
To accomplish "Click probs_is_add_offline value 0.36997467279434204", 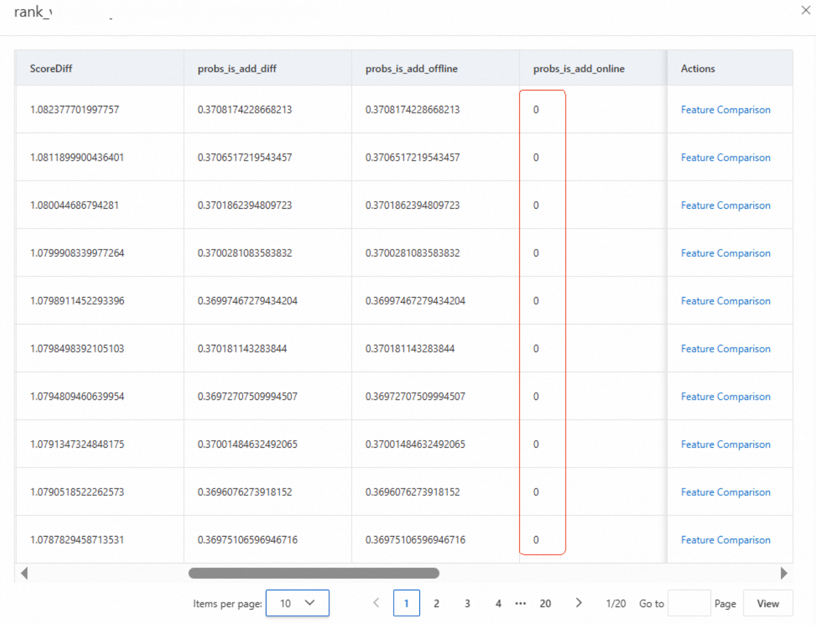I will coord(415,301).
